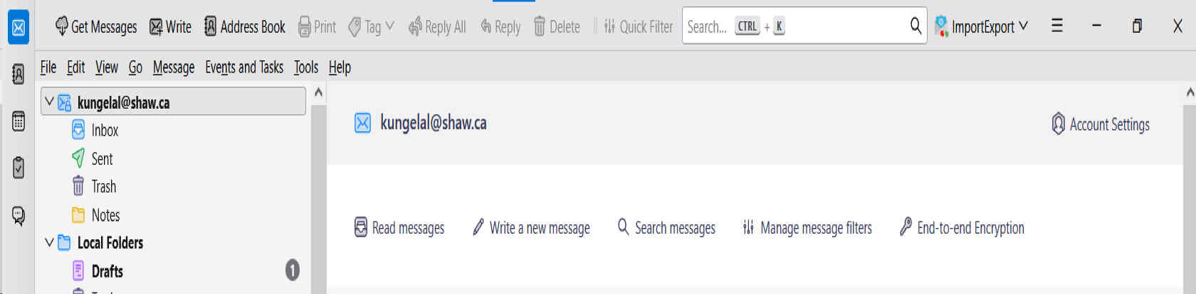Open the Calendar space in the sidebar
This screenshot has width=1196, height=294.
pos(19,121)
